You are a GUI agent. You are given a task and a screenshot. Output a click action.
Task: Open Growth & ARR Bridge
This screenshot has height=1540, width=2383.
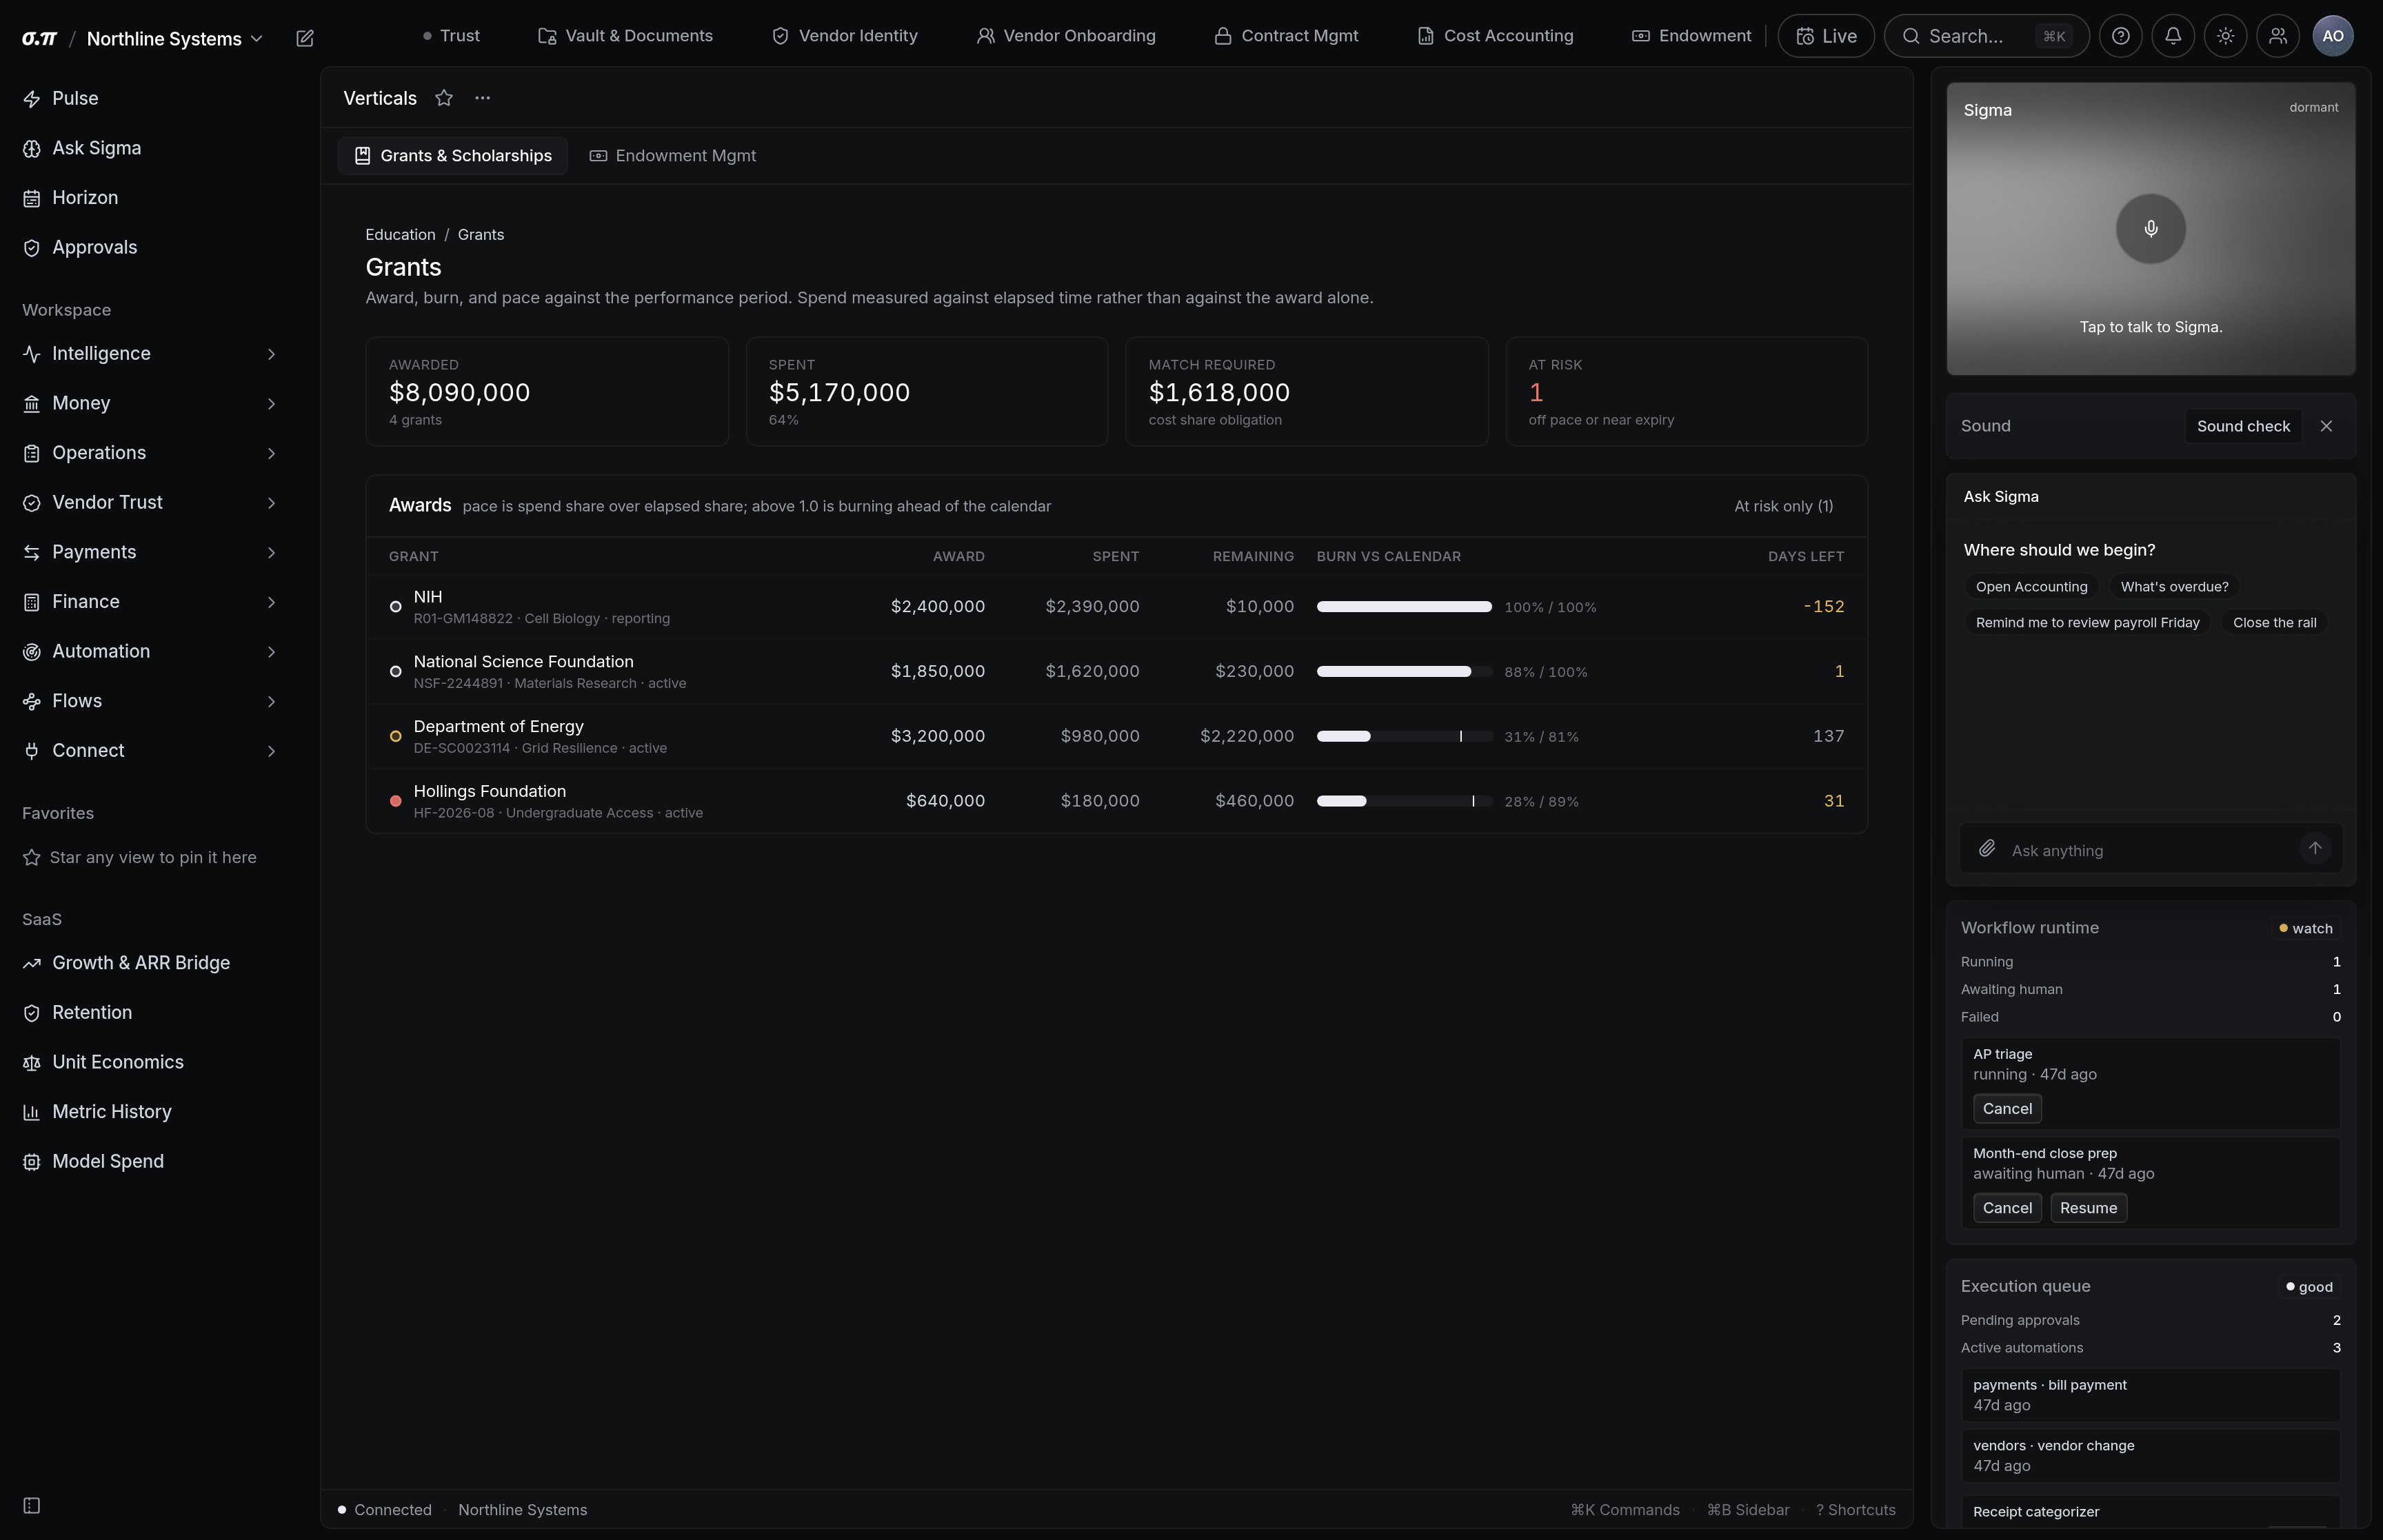pos(150,963)
